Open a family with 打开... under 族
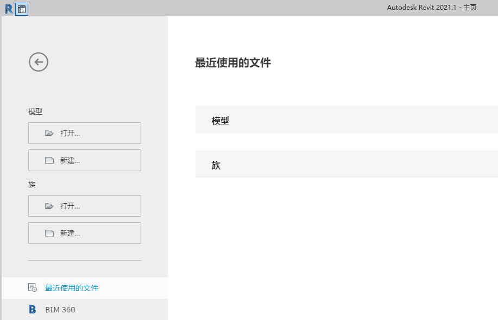Viewport: 498px width, 320px height. click(x=85, y=206)
